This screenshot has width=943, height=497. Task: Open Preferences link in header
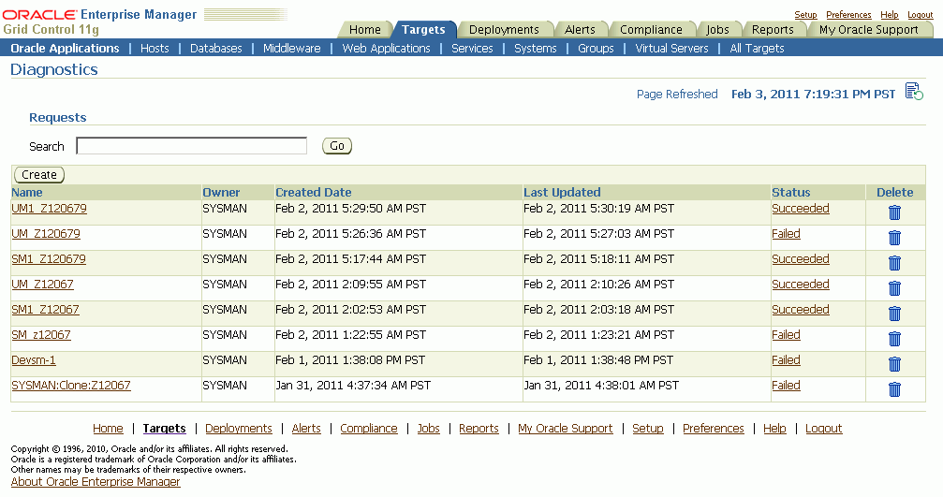pos(848,14)
